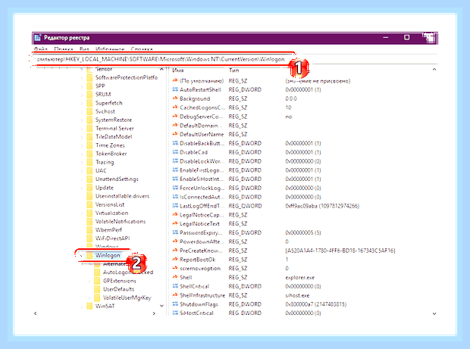Expand the Virtualization node
This screenshot has width=470, height=349.
pos(82,213)
